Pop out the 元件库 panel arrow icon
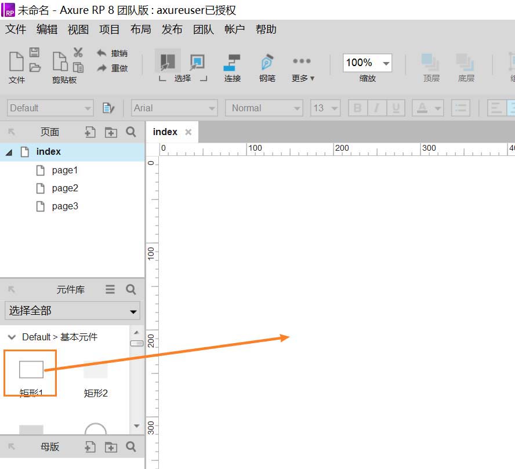Viewport: 515px width, 469px height. pos(12,289)
